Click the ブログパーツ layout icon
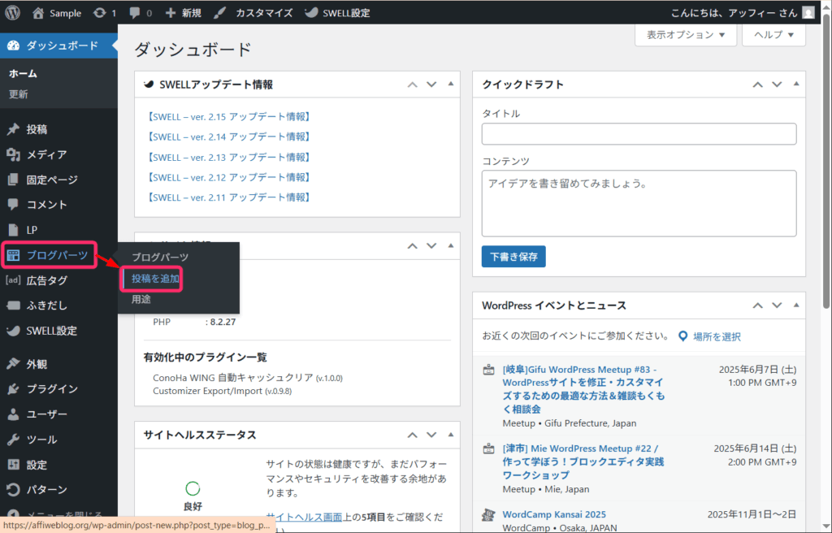 (x=13, y=255)
